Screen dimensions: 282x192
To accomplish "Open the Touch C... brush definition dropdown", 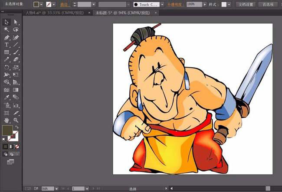I will (x=162, y=4).
